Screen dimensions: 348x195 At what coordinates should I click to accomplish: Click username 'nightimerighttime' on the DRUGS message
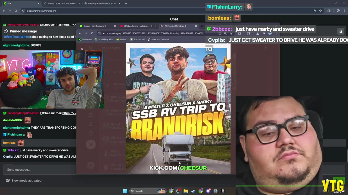click(x=16, y=45)
